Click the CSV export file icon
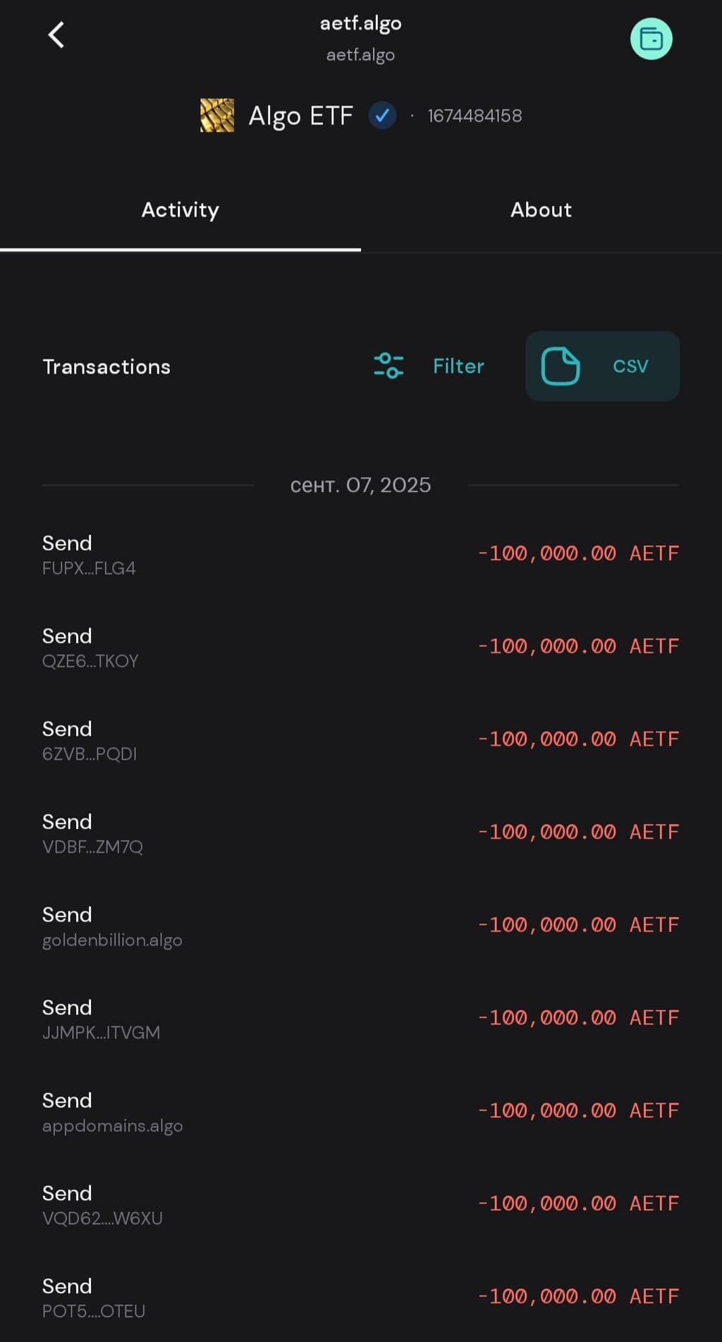 pyautogui.click(x=560, y=367)
